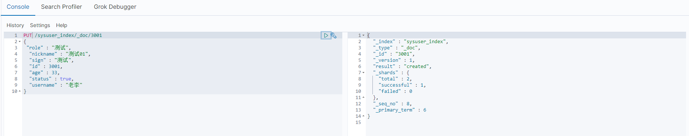Collapse fold arrow at editor line 10

click(x=20, y=91)
